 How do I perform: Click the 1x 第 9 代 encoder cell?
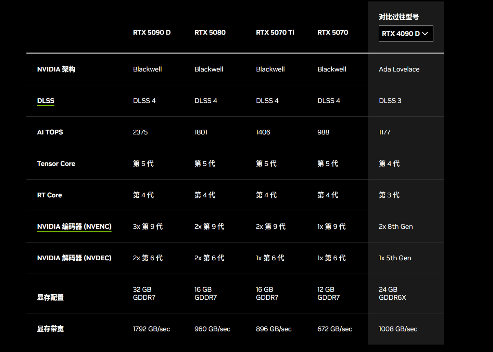tap(331, 226)
